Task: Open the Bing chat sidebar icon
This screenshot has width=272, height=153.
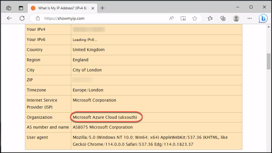Action: (263, 18)
